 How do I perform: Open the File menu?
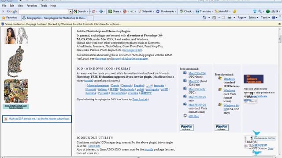coord(4,6)
